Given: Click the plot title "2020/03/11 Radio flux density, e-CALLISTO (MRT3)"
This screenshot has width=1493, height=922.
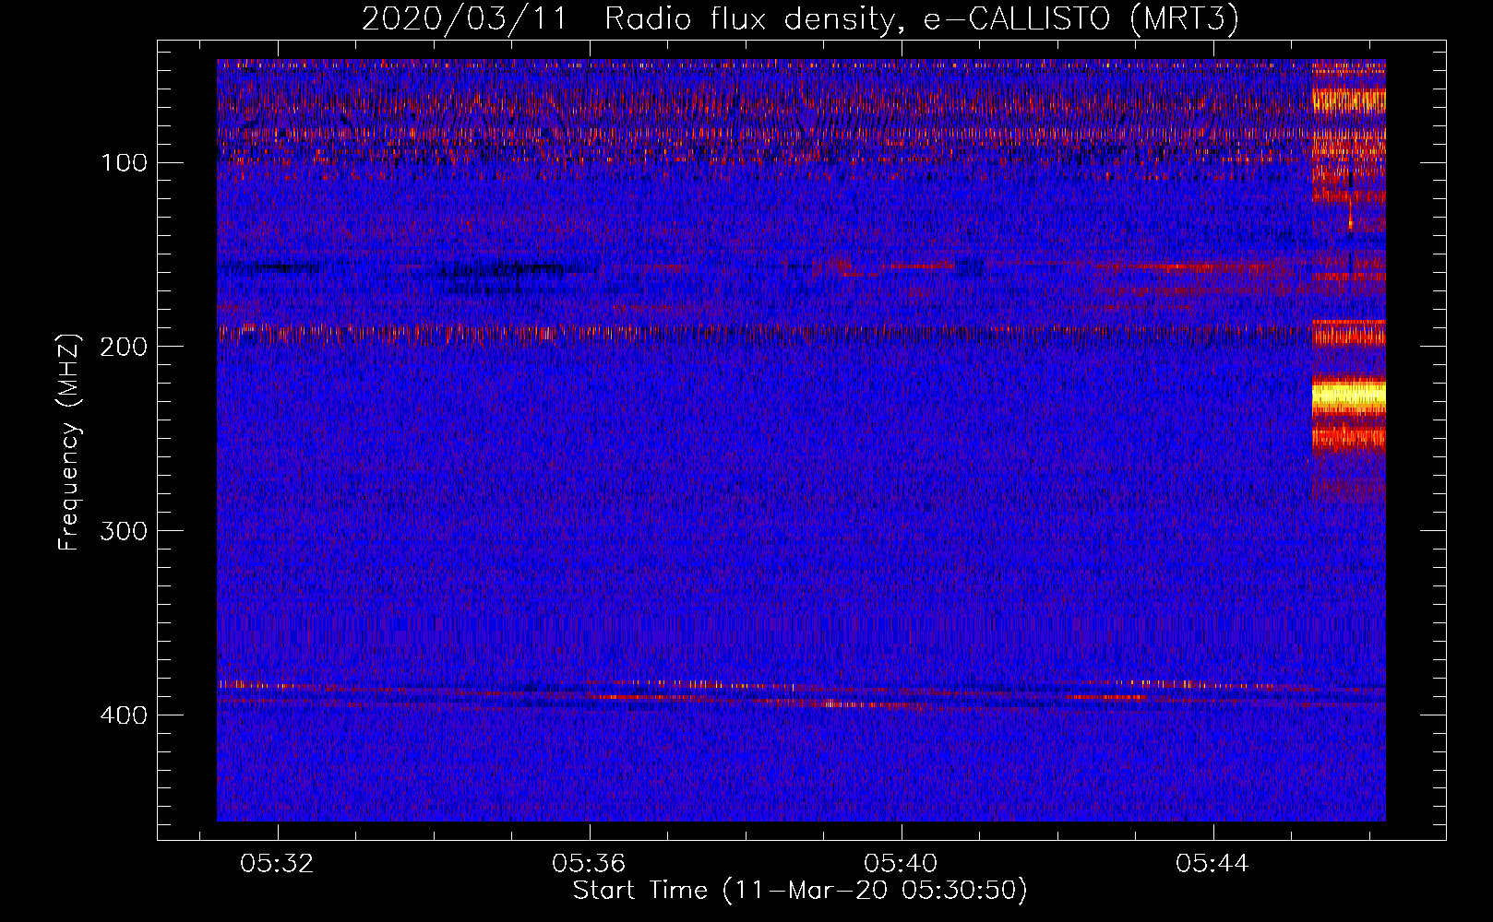Looking at the screenshot, I should (x=800, y=18).
